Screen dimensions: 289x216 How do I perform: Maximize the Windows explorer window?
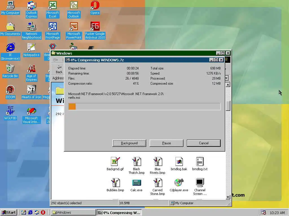[x=223, y=53]
